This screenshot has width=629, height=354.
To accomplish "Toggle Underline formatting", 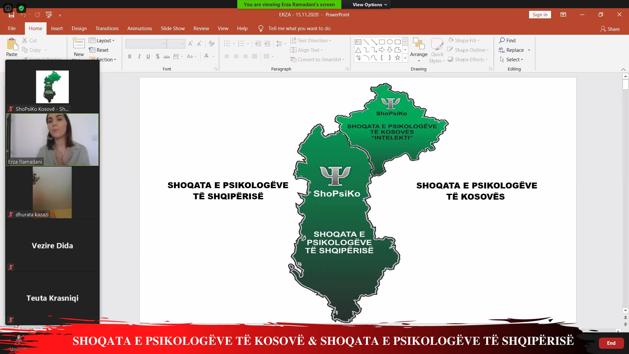I will pos(148,56).
